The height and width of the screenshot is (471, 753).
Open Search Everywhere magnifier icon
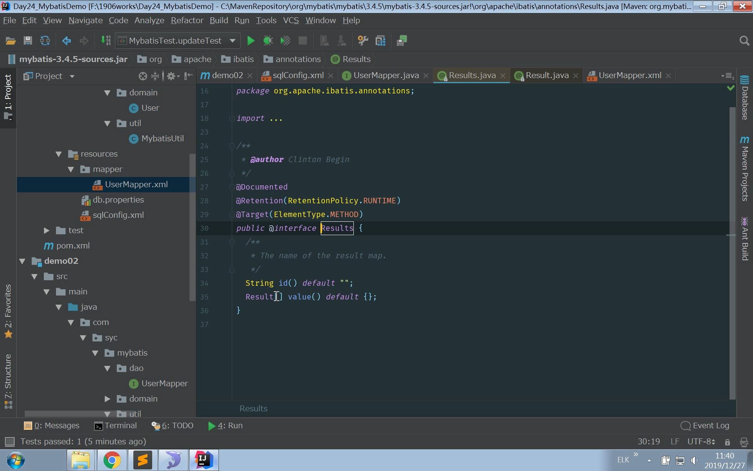tap(744, 40)
